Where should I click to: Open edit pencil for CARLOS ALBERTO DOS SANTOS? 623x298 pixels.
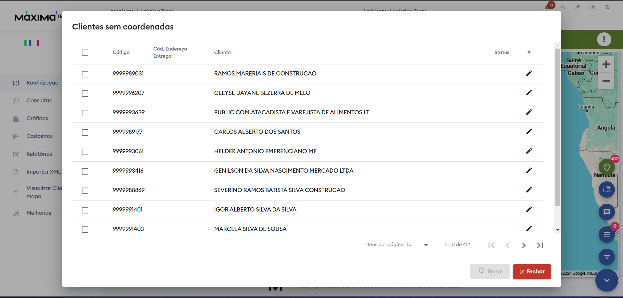click(529, 132)
